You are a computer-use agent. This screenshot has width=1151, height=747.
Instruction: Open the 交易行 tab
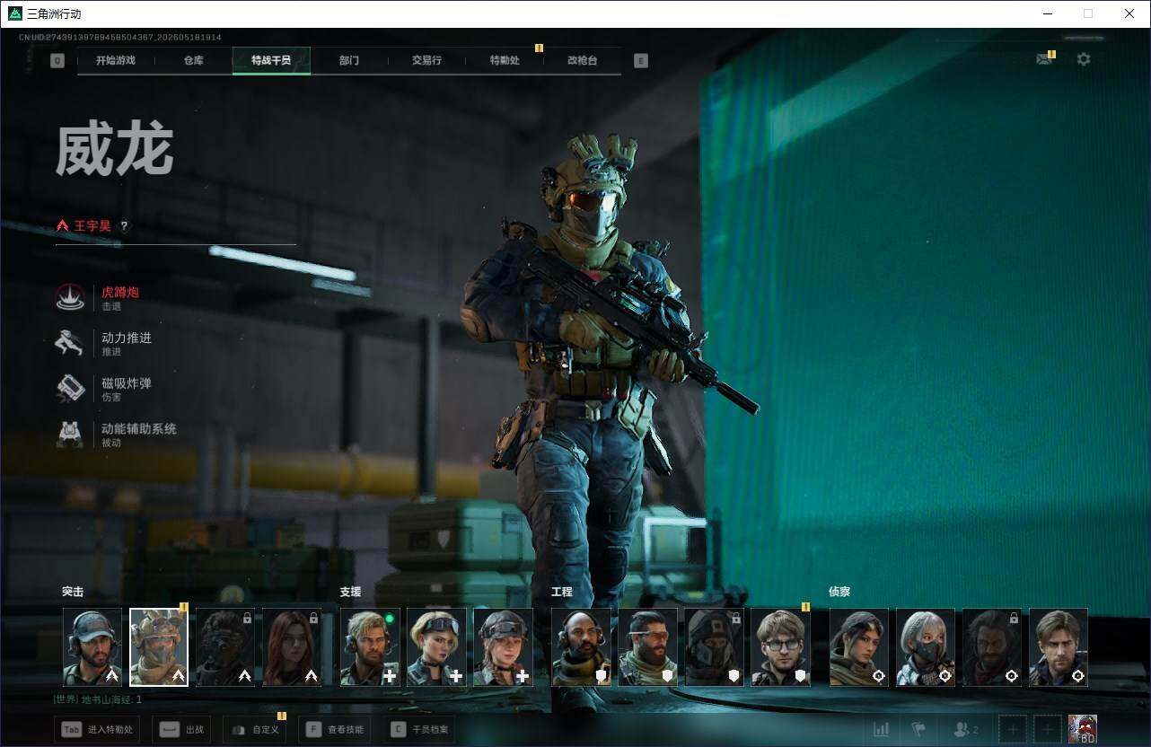tap(426, 60)
